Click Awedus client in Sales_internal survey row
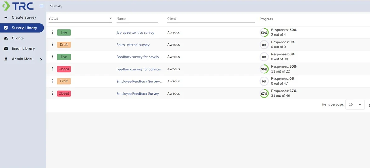 click(x=173, y=44)
